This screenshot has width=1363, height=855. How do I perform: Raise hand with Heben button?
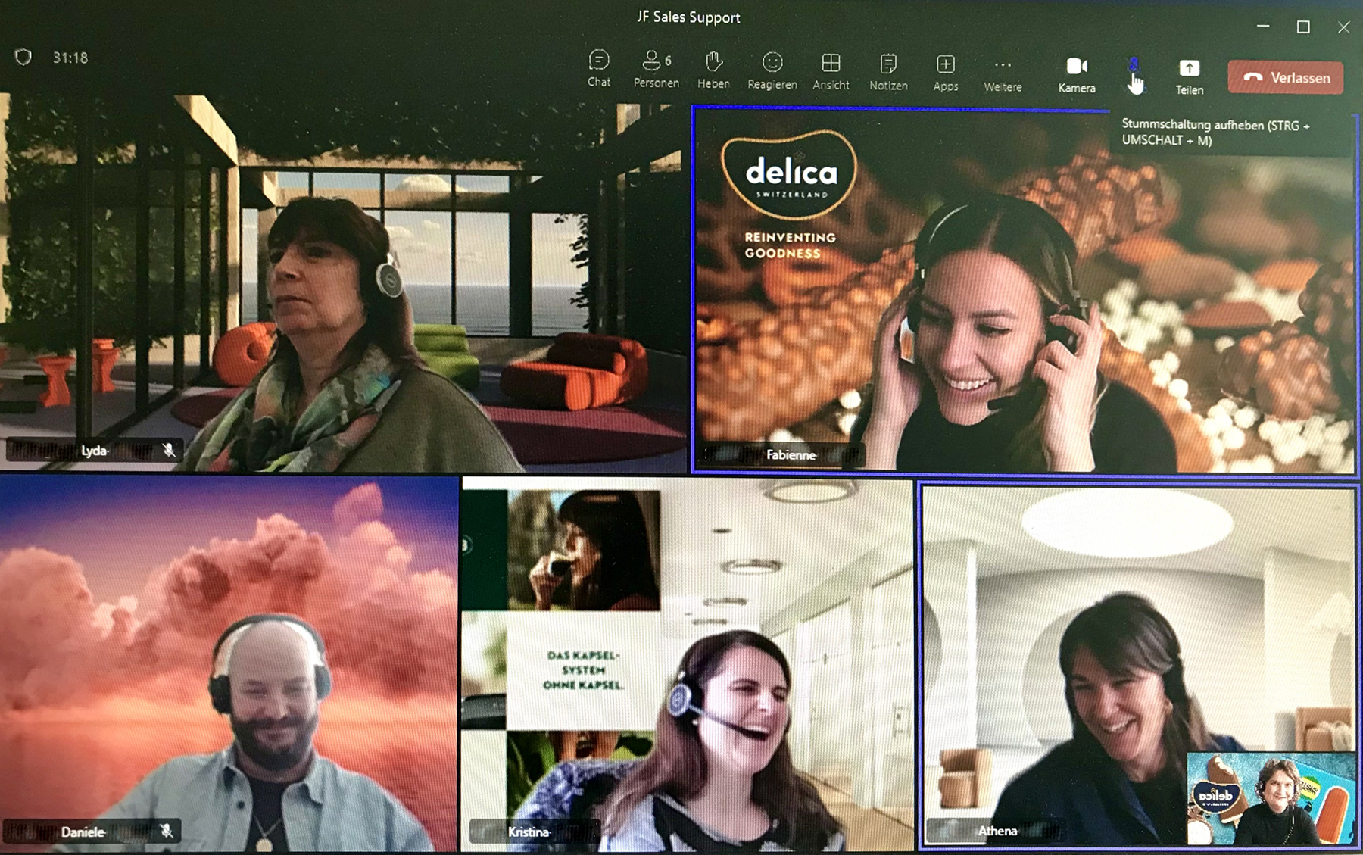coord(713,70)
